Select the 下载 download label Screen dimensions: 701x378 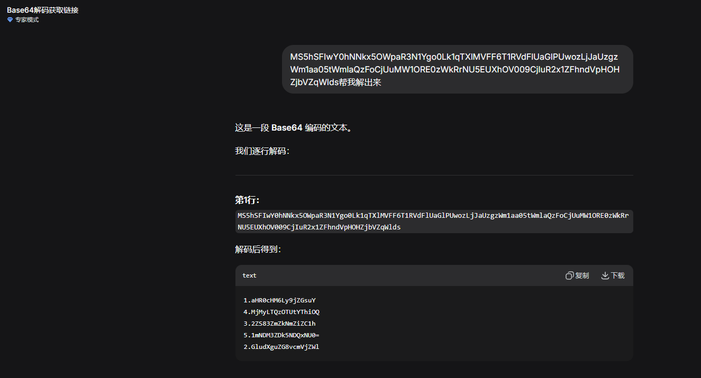[x=618, y=275]
